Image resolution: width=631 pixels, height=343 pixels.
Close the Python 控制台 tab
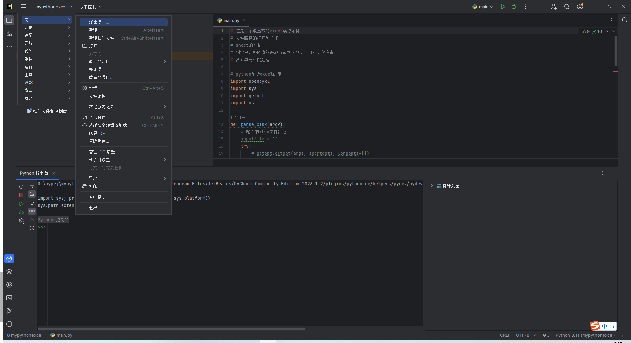tap(54, 173)
